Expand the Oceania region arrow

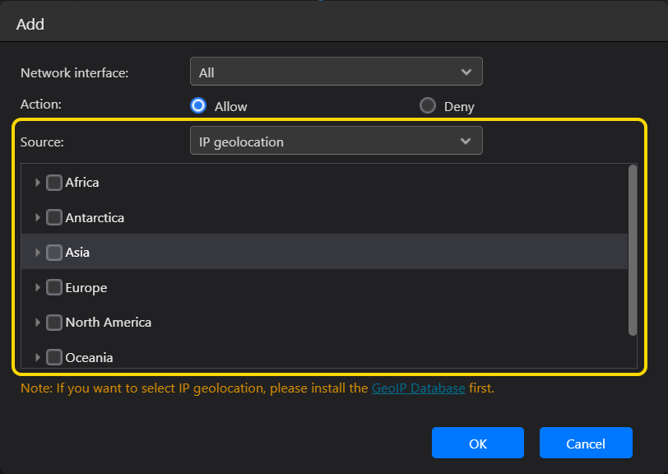(x=38, y=357)
